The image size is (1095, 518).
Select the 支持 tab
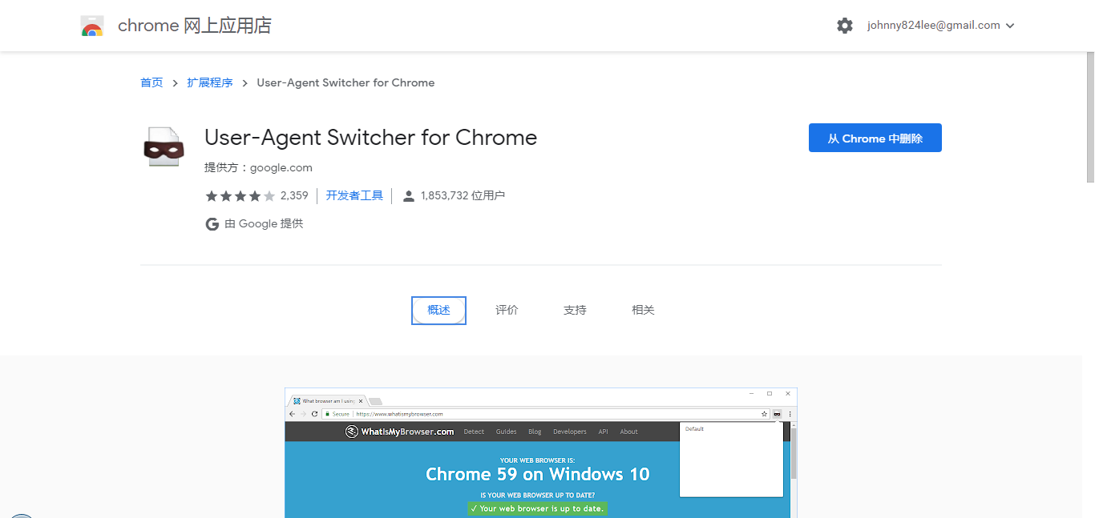pos(575,311)
